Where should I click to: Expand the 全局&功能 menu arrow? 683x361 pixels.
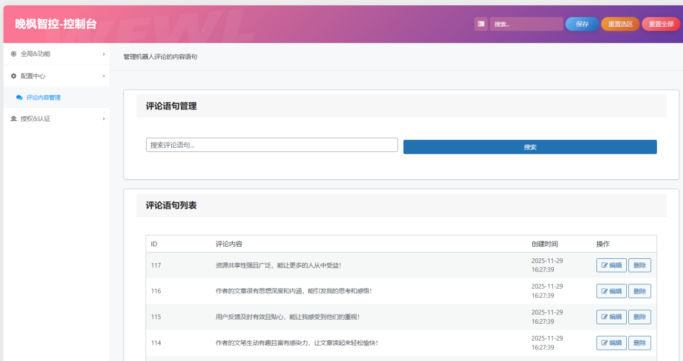[104, 54]
